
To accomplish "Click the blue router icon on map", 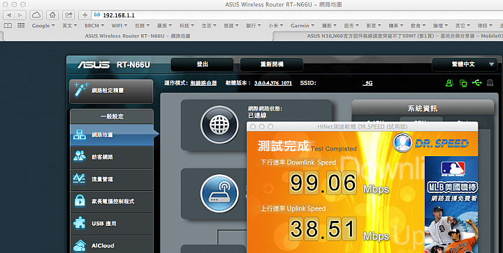I will [219, 194].
